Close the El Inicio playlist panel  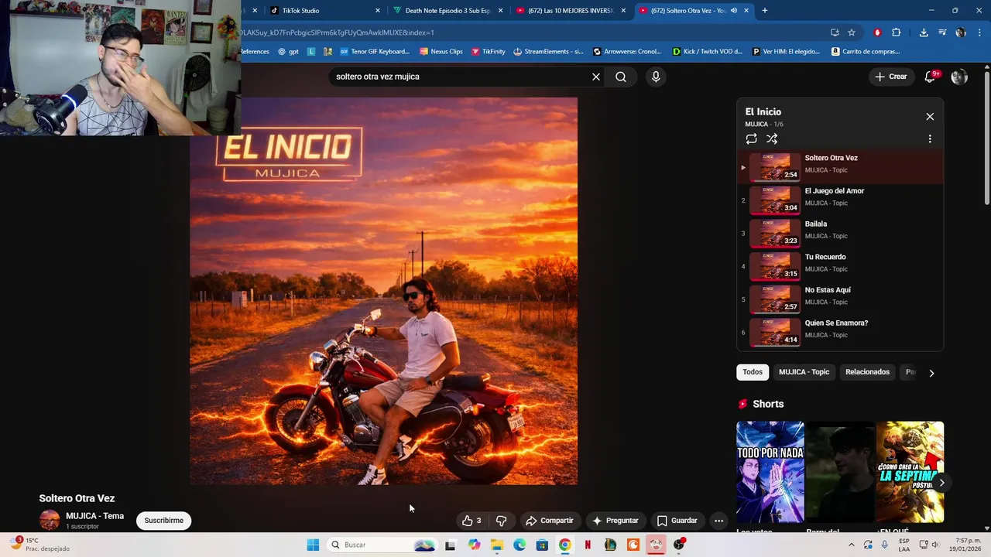click(x=930, y=117)
